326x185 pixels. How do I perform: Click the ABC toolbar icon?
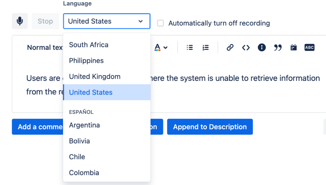[310, 48]
